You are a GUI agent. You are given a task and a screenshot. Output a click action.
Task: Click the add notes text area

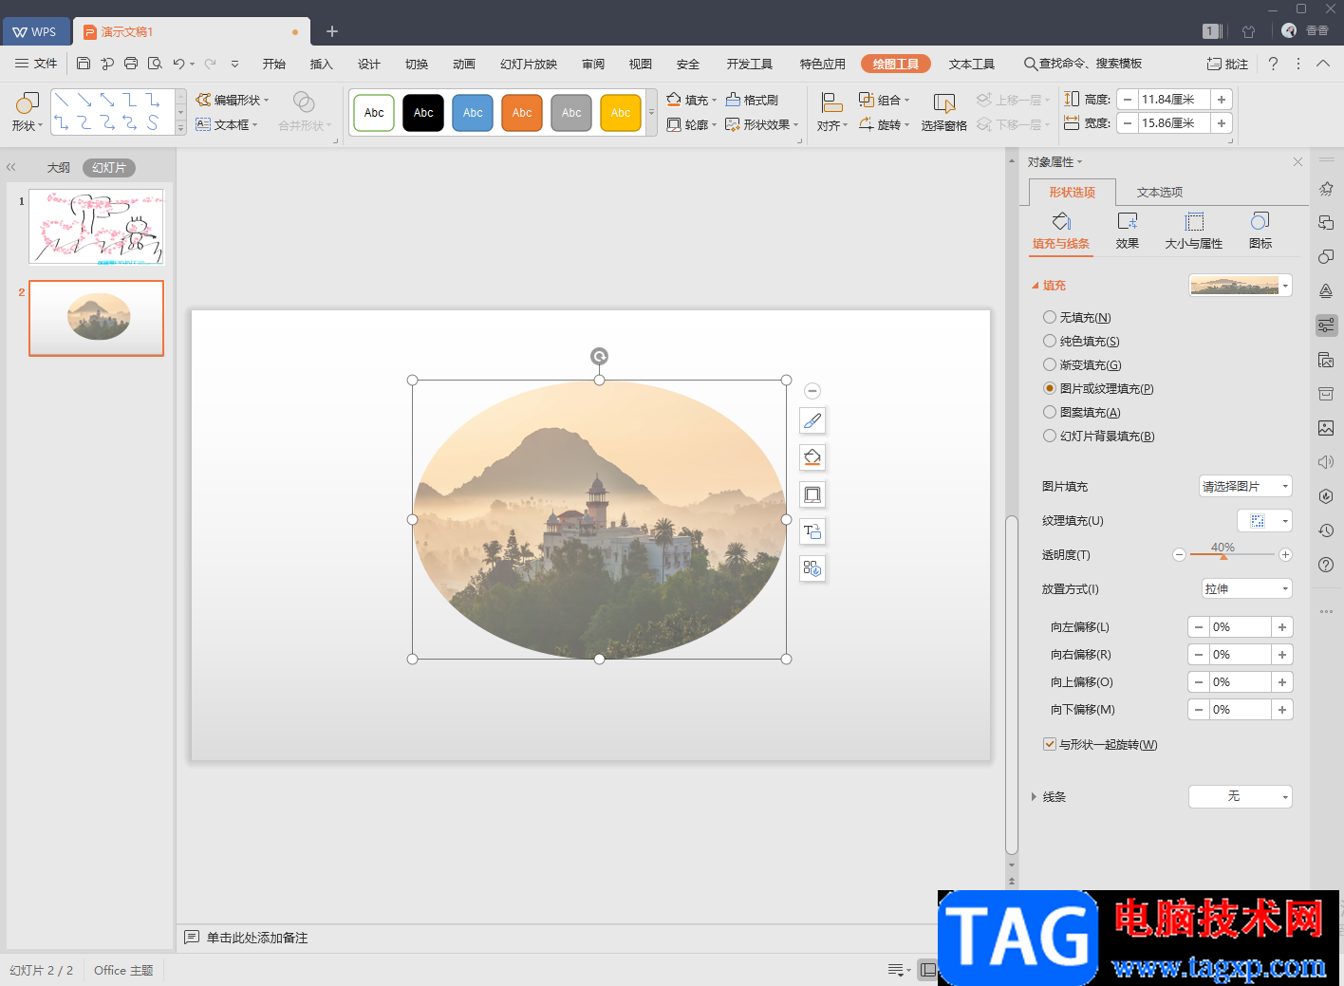[x=257, y=938]
